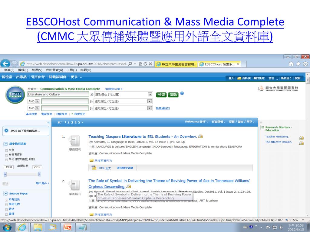This screenshot has width=310, height=232.
Task: Collapse the Research Starters - Education box
Action: point(263,127)
